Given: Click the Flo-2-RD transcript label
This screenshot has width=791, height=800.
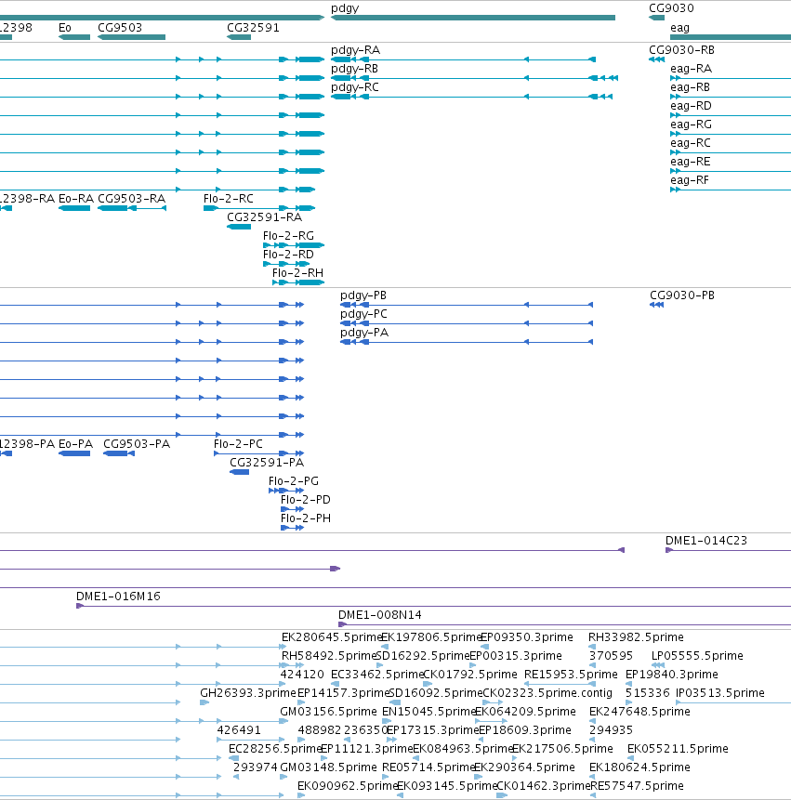Looking at the screenshot, I should point(288,255).
